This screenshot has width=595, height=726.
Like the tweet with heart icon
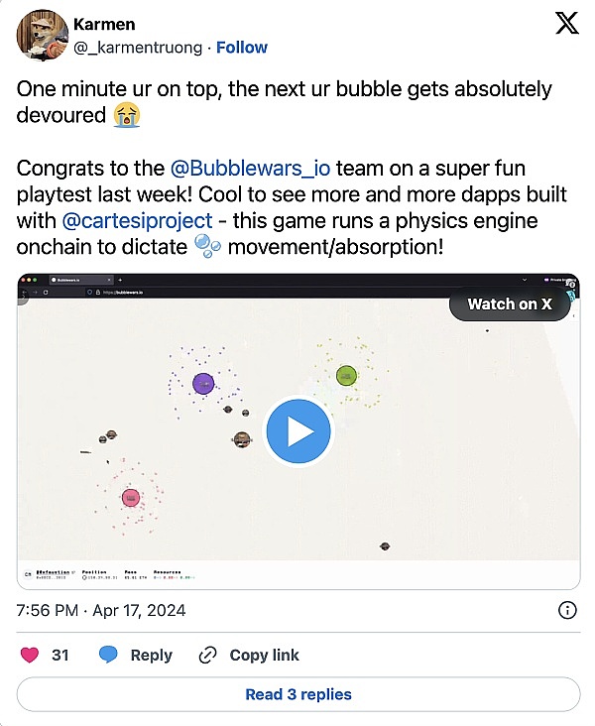point(31,655)
